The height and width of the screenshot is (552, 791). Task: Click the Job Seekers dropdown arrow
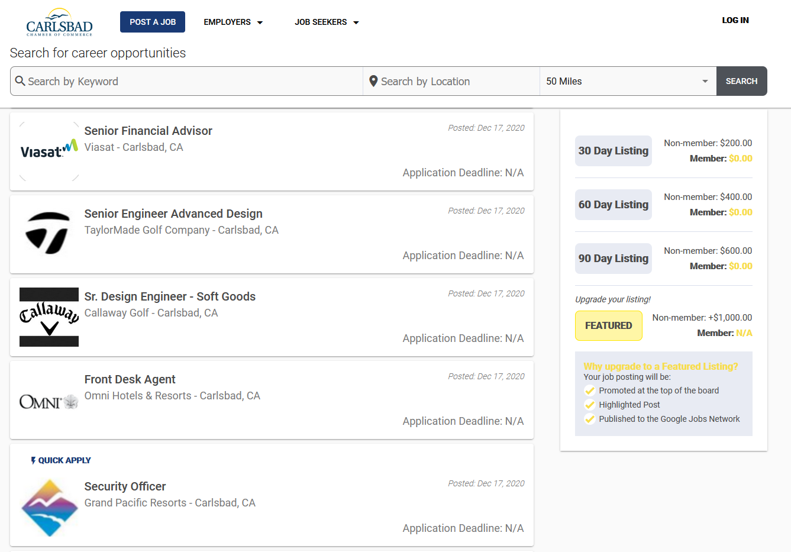click(356, 22)
